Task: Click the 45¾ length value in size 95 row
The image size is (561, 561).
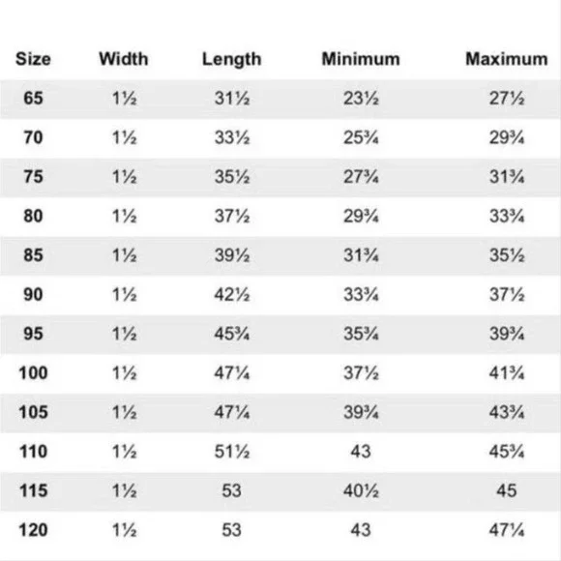Action: click(232, 334)
